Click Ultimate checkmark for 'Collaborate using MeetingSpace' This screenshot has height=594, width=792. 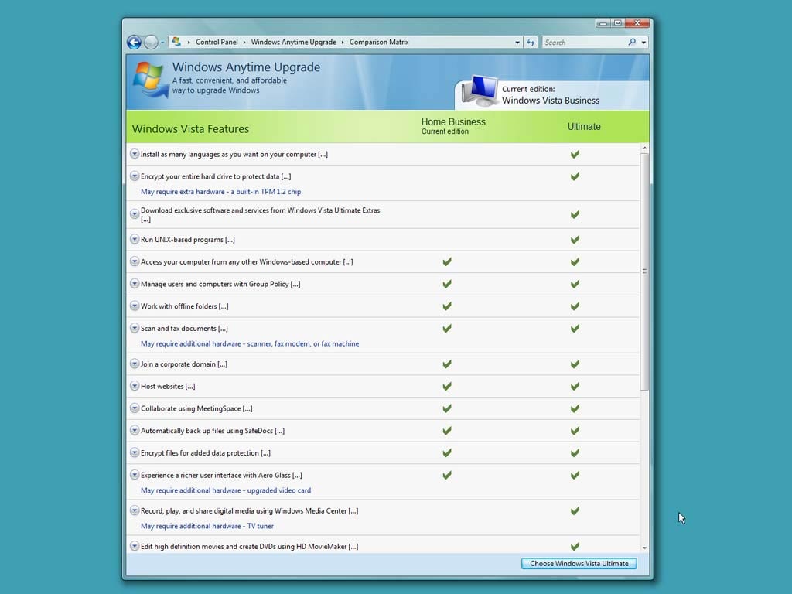[575, 408]
